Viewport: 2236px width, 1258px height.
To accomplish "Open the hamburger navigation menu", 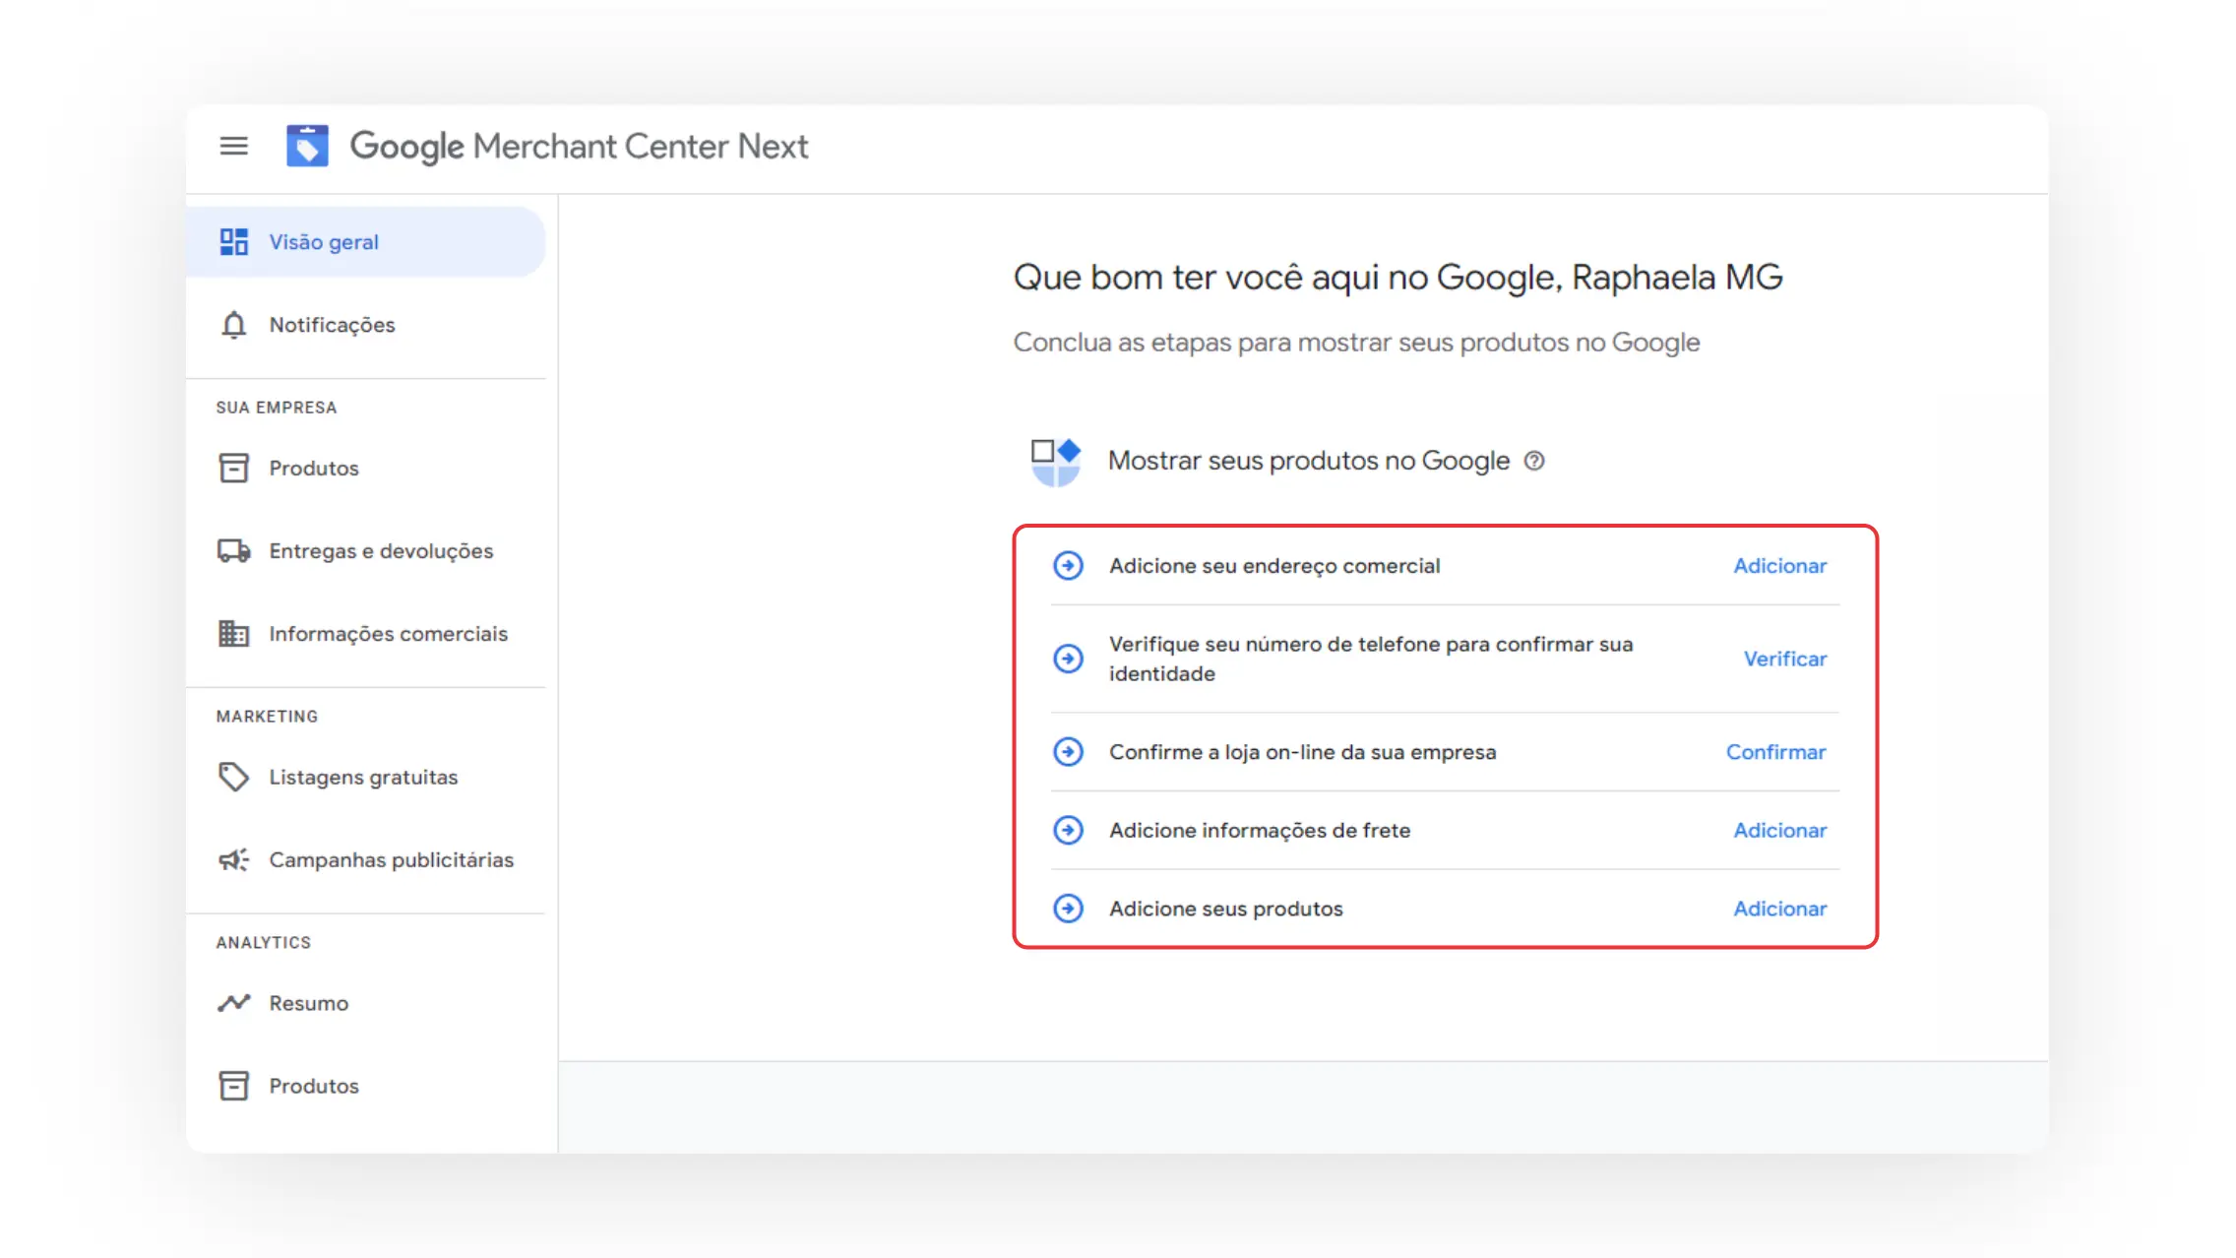I will pyautogui.click(x=233, y=146).
